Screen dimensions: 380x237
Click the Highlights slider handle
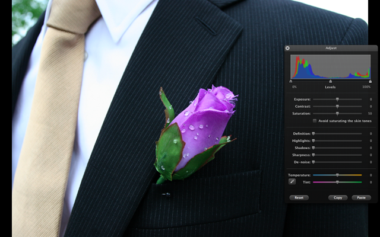[x=313, y=141]
